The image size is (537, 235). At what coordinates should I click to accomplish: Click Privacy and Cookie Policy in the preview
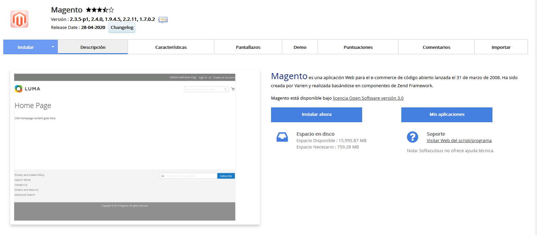[x=29, y=175]
